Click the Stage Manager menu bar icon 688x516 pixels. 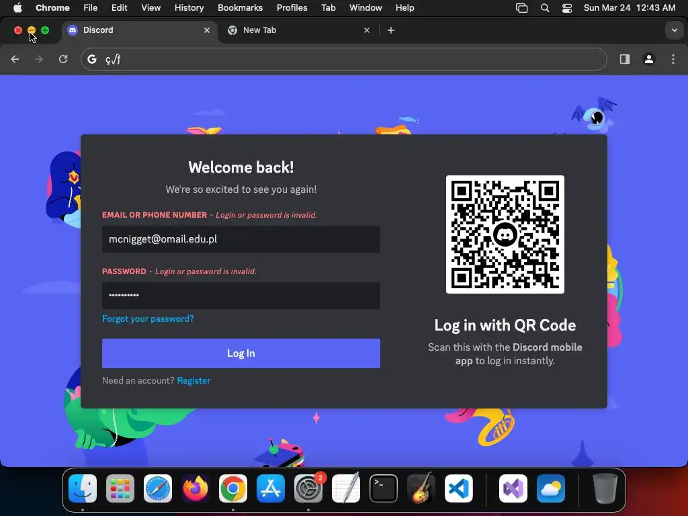pos(521,8)
